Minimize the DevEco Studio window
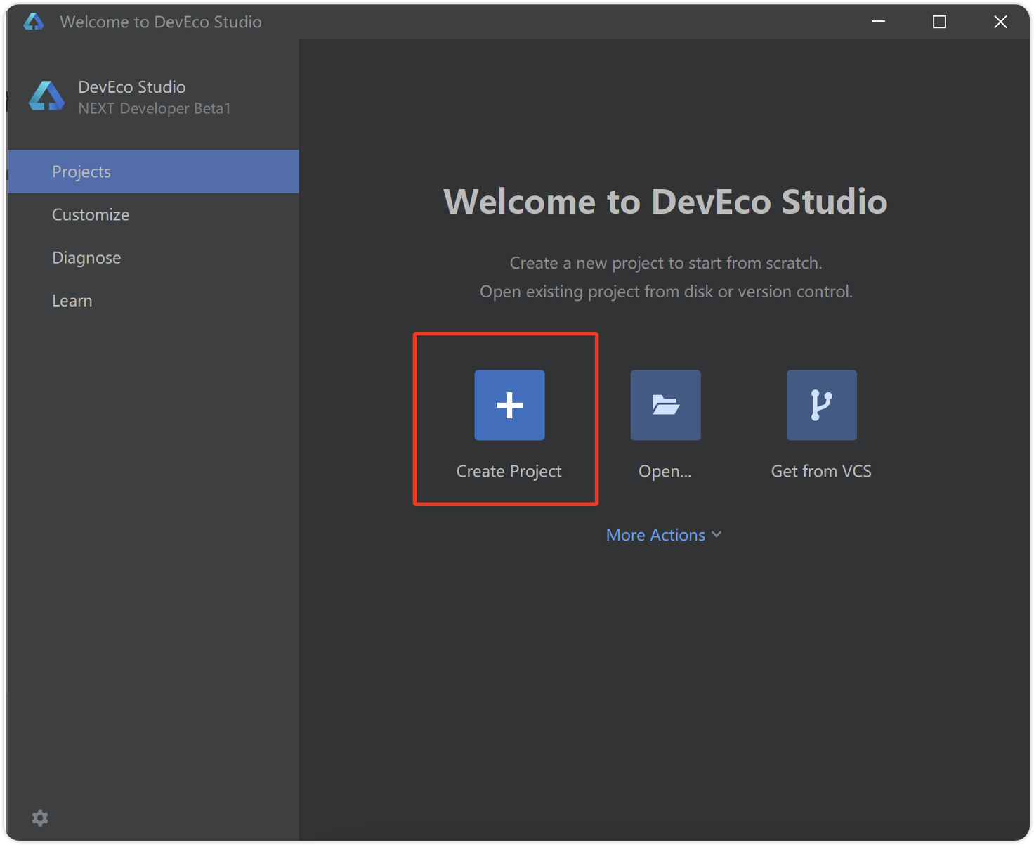Image resolution: width=1034 pixels, height=845 pixels. coord(878,22)
